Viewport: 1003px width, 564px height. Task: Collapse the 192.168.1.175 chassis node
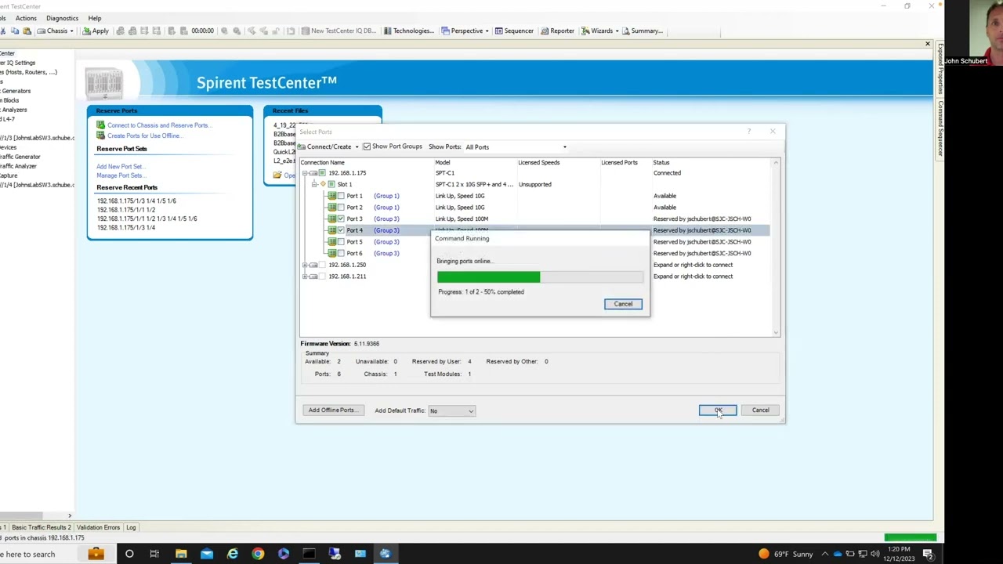tap(305, 173)
